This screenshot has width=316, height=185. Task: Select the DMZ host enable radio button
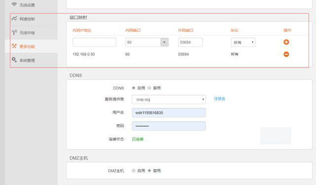click(x=133, y=171)
